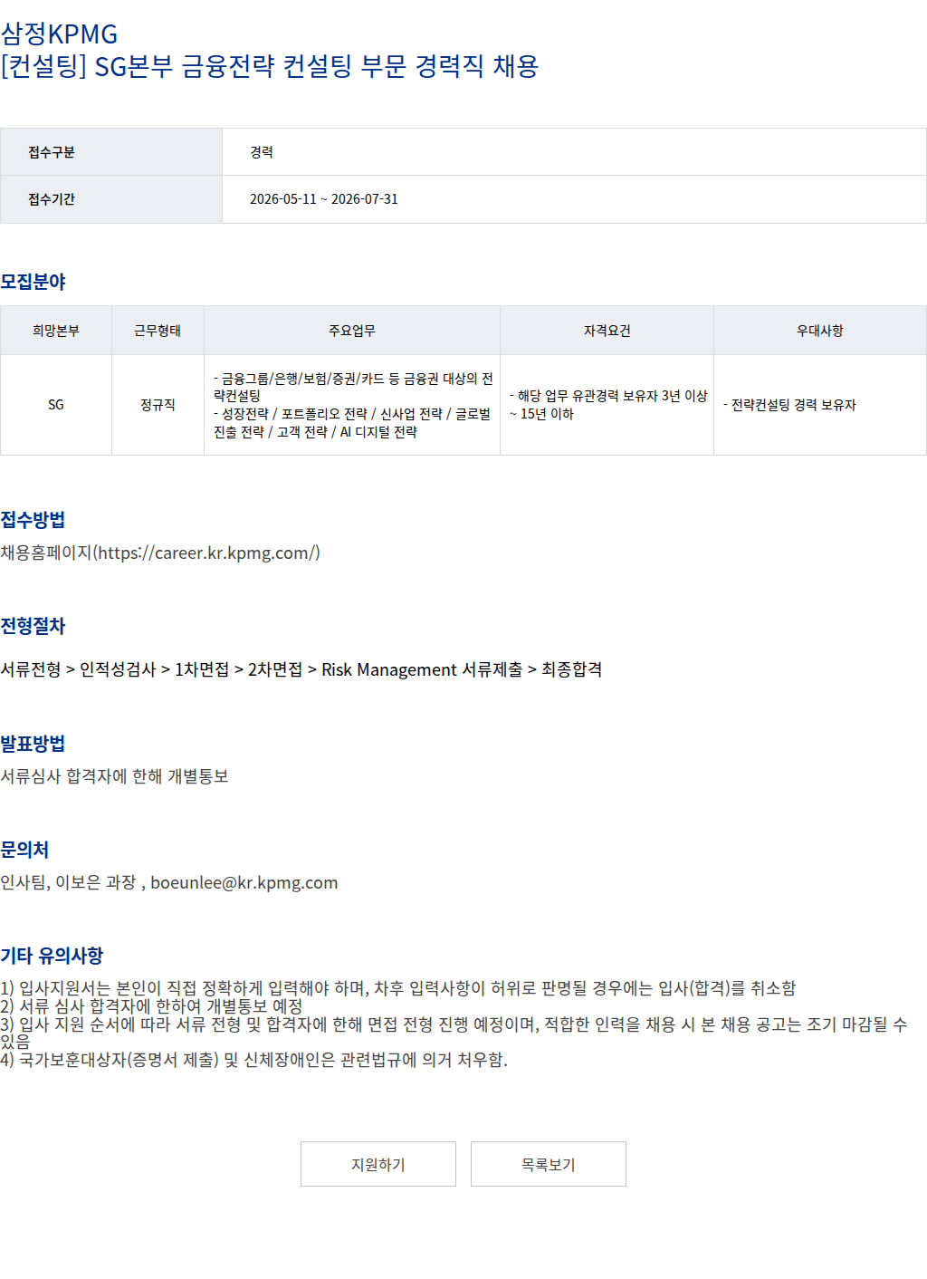This screenshot has height=1279, width=927.
Task: Click the 문의처 section heading
Action: (25, 850)
